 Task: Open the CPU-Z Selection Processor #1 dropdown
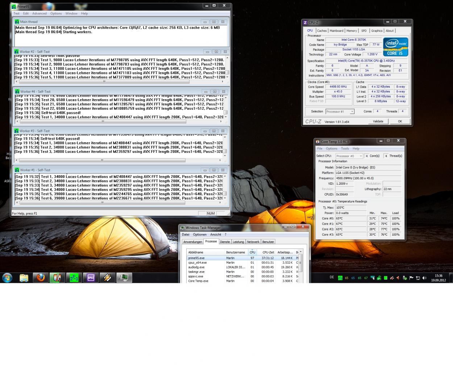[x=340, y=112]
